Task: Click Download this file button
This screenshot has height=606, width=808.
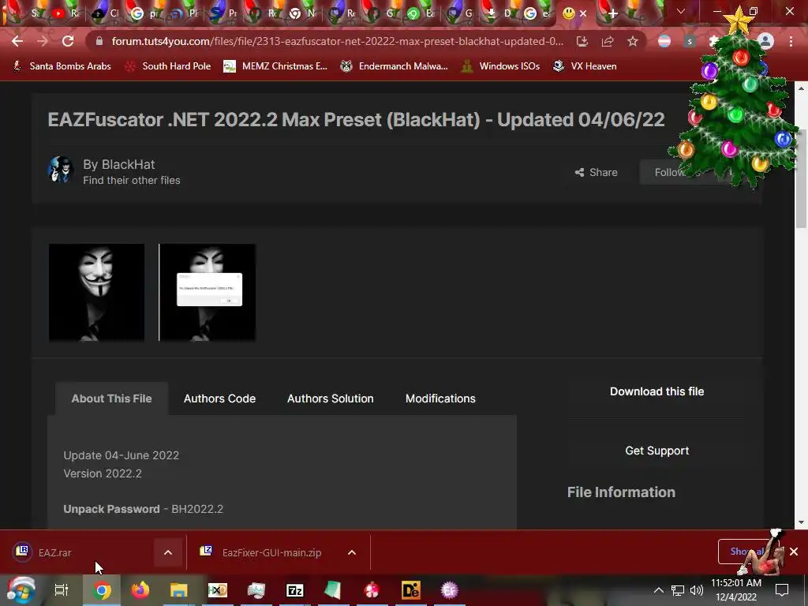Action: pos(657,391)
